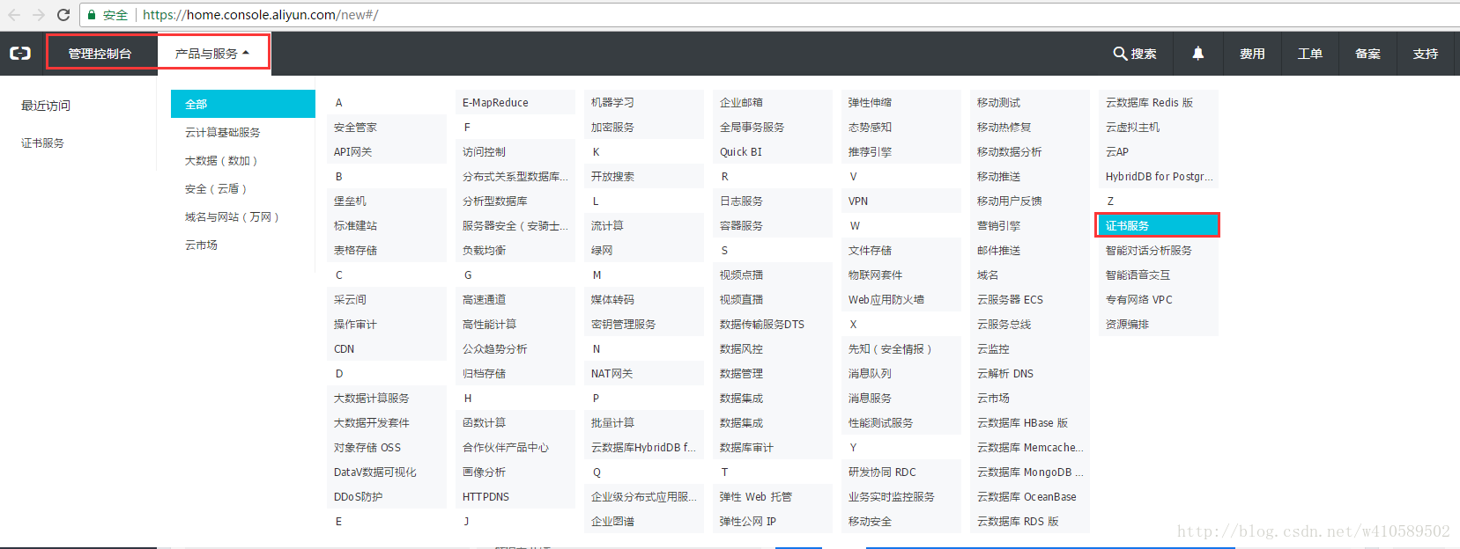Image resolution: width=1460 pixels, height=549 pixels.
Task: Open highlighted 证书服务 under Z
Action: [x=1158, y=225]
